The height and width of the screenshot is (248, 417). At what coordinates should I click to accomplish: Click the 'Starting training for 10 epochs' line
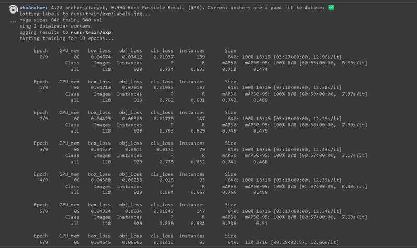[66, 38]
